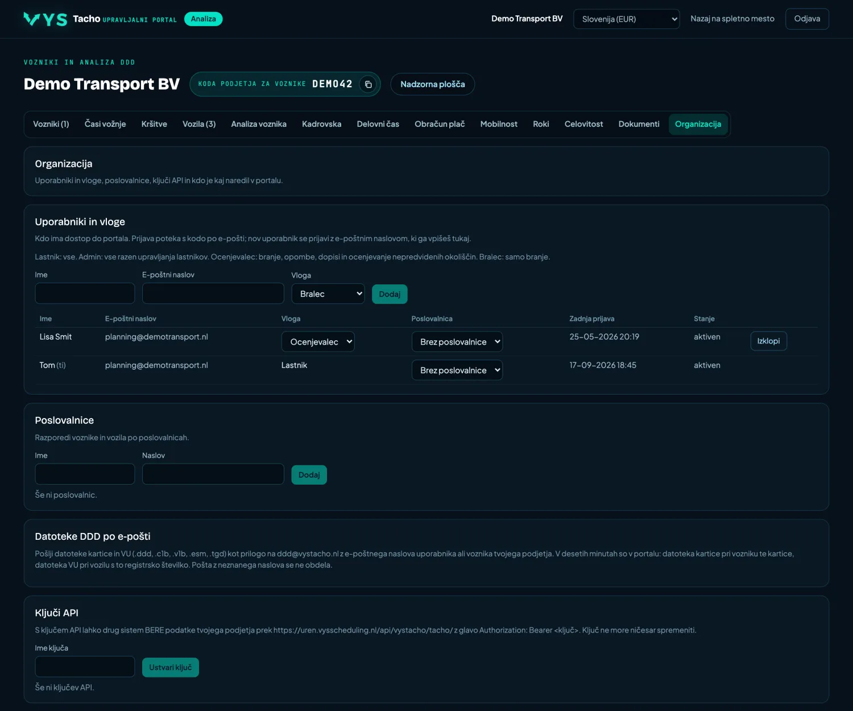853x711 pixels.
Task: Change Lisa Smit's role from Ocenjevalec
Action: [x=318, y=341]
